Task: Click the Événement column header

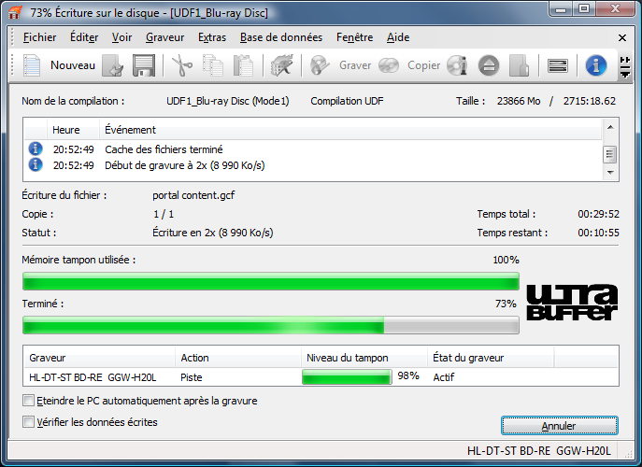Action: pos(131,130)
